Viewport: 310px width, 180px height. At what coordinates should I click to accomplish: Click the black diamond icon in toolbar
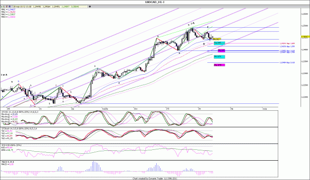pyautogui.click(x=90, y=7)
